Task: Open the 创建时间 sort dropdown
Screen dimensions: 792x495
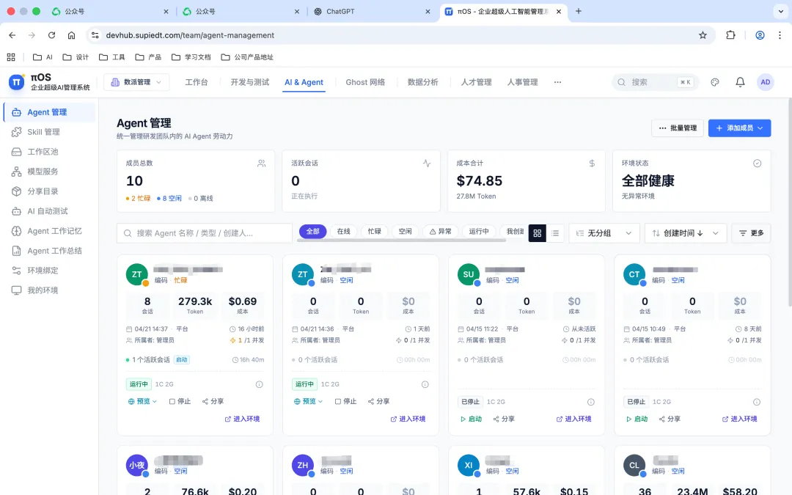Action: [686, 233]
